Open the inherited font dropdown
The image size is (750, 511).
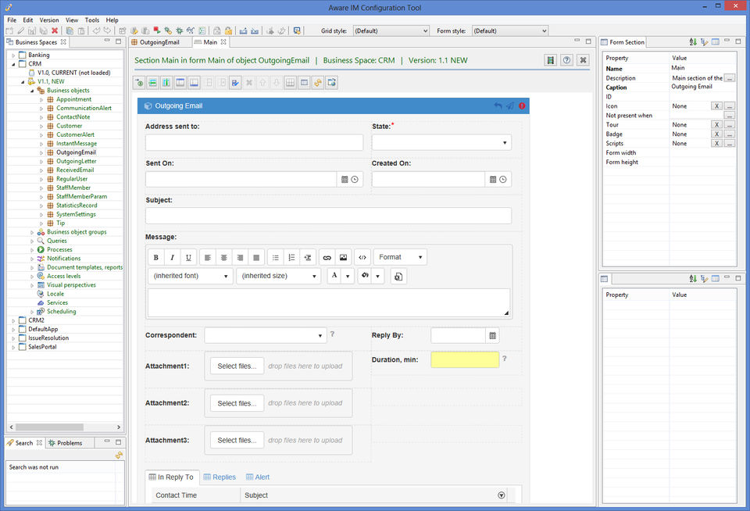point(191,276)
